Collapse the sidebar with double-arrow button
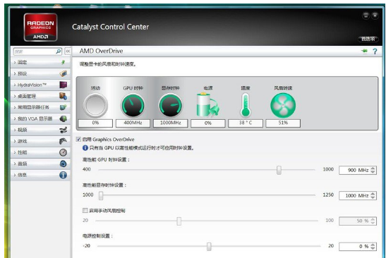 [x=68, y=51]
